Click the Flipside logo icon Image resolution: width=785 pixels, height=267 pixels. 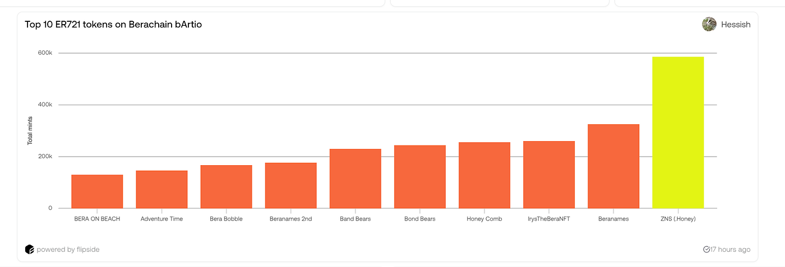[30, 249]
